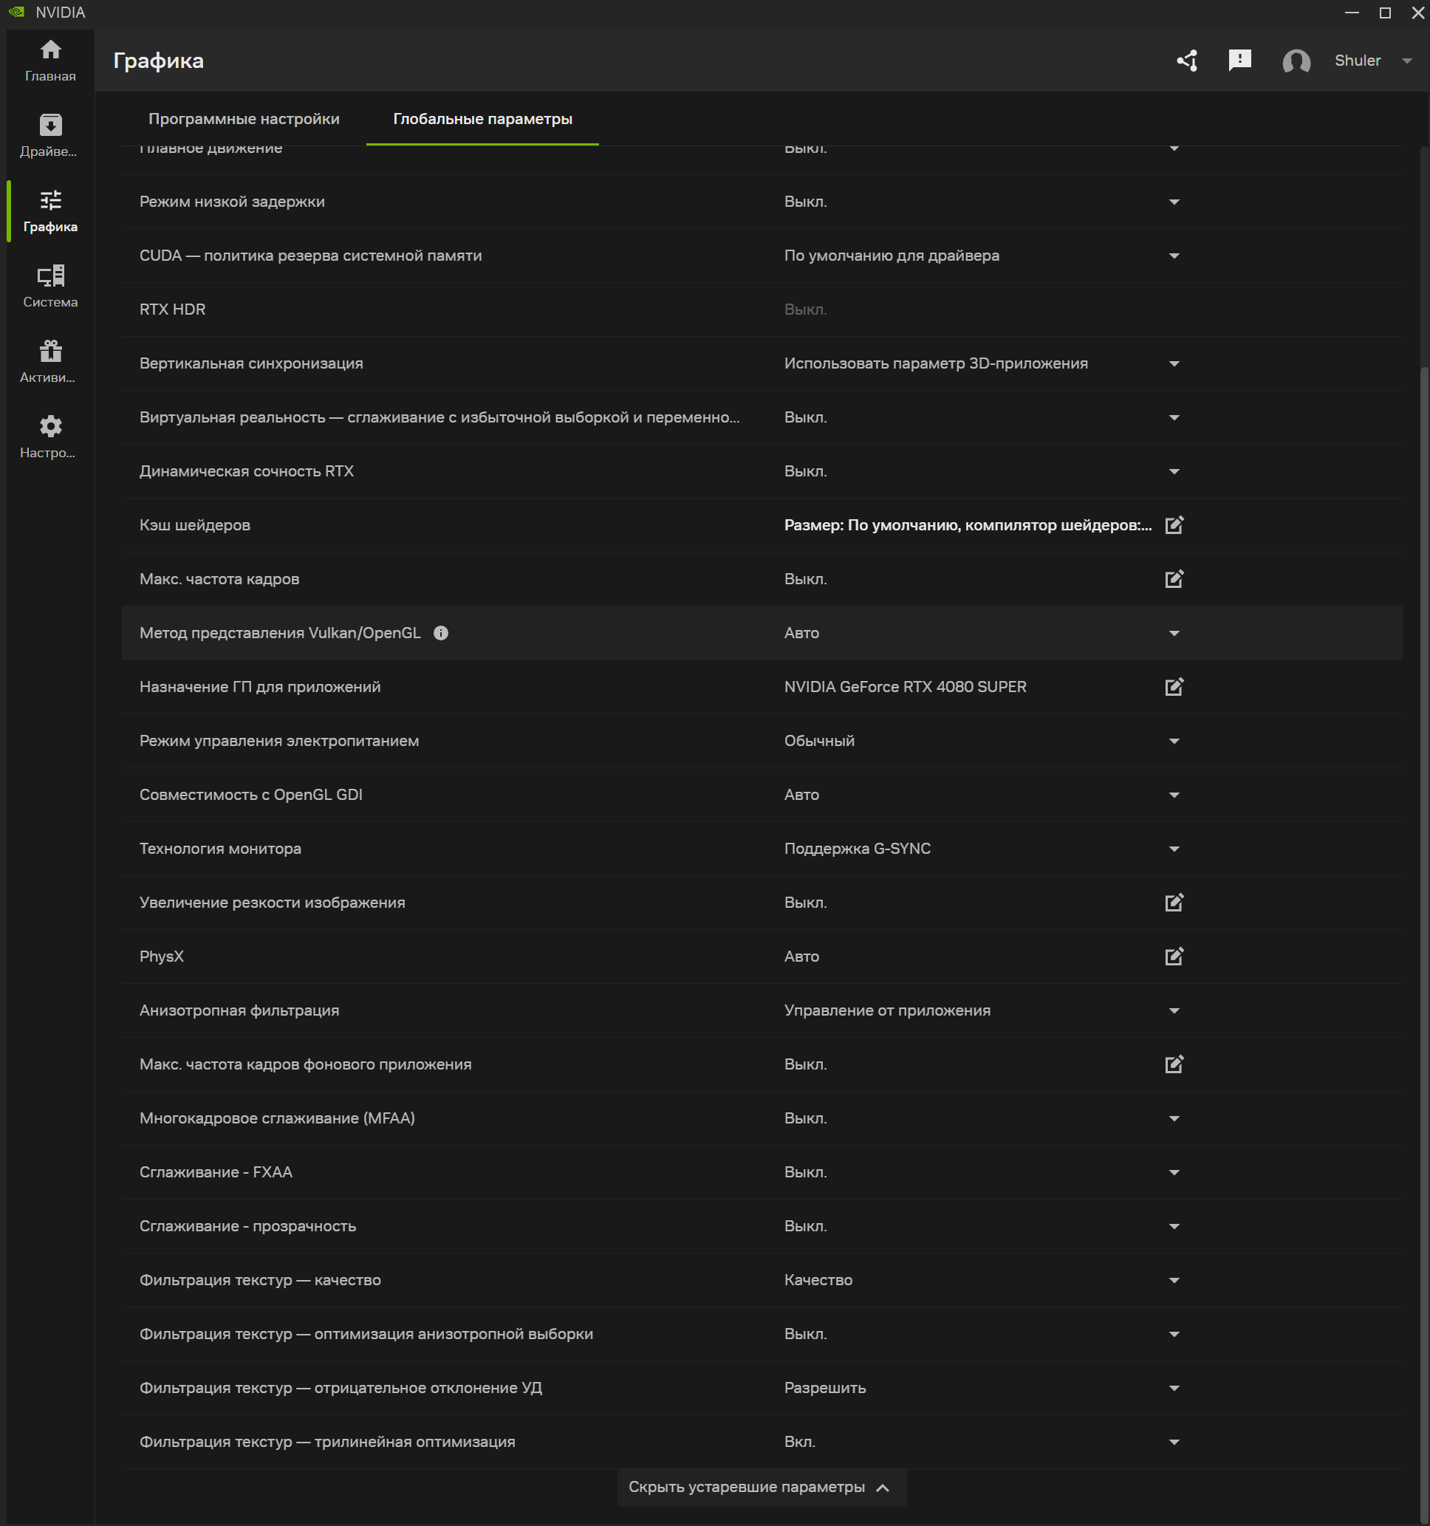Open the feedback icon in header

pyautogui.click(x=1239, y=61)
